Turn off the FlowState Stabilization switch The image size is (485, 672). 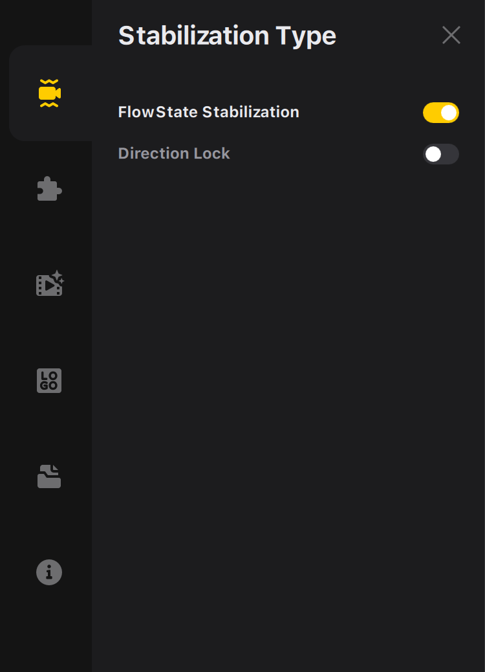[441, 113]
